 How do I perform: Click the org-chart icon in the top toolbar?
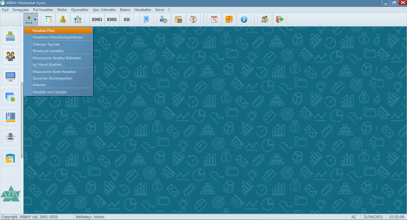29,20
